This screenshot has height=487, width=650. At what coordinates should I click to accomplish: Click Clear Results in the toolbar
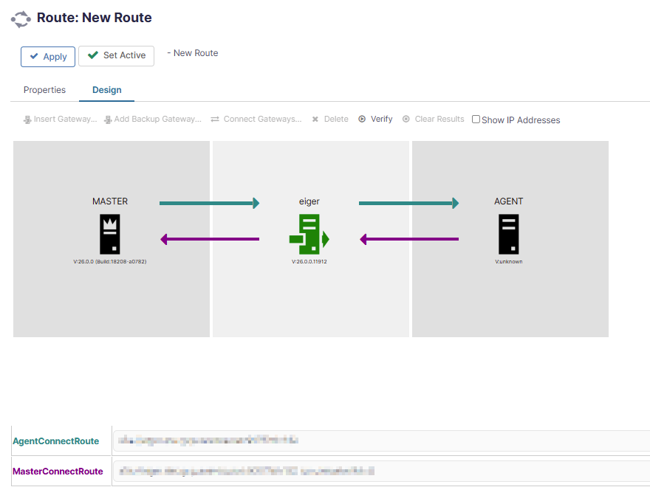pos(433,120)
